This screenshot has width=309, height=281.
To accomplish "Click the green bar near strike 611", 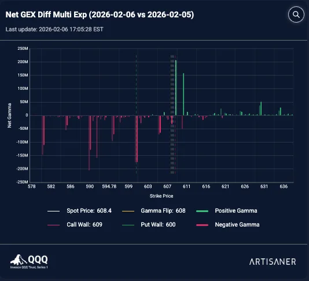I will click(x=183, y=94).
